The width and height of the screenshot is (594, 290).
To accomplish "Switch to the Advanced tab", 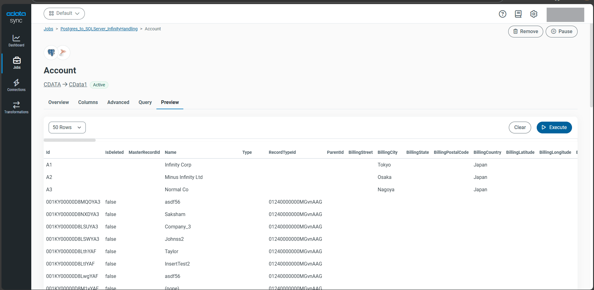I will pyautogui.click(x=118, y=102).
